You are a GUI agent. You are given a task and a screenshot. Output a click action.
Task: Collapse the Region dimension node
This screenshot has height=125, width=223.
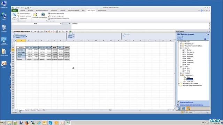pos(181,48)
